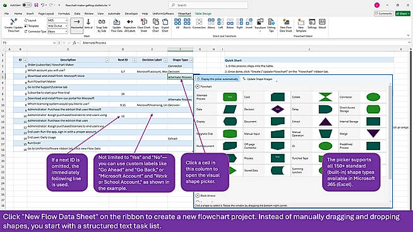Open Comments pane button
413x232 pixels.
tap(384, 13)
